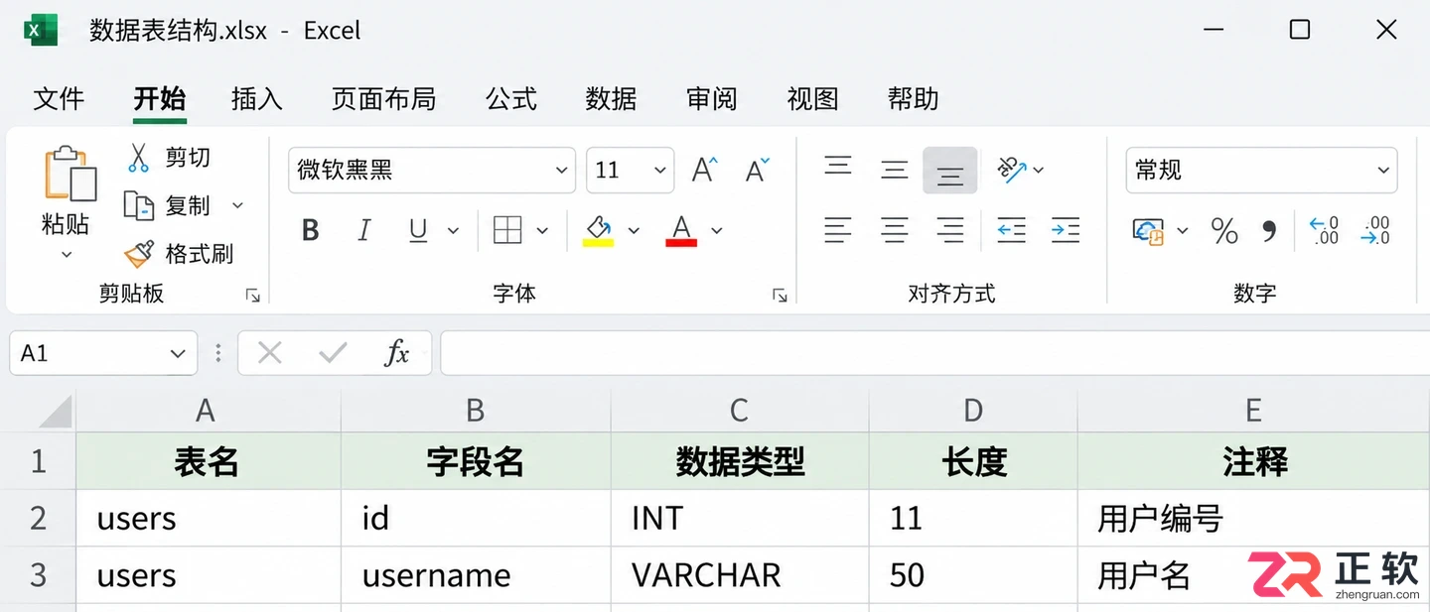This screenshot has width=1430, height=612.
Task: Toggle Underline formatting
Action: (x=418, y=231)
